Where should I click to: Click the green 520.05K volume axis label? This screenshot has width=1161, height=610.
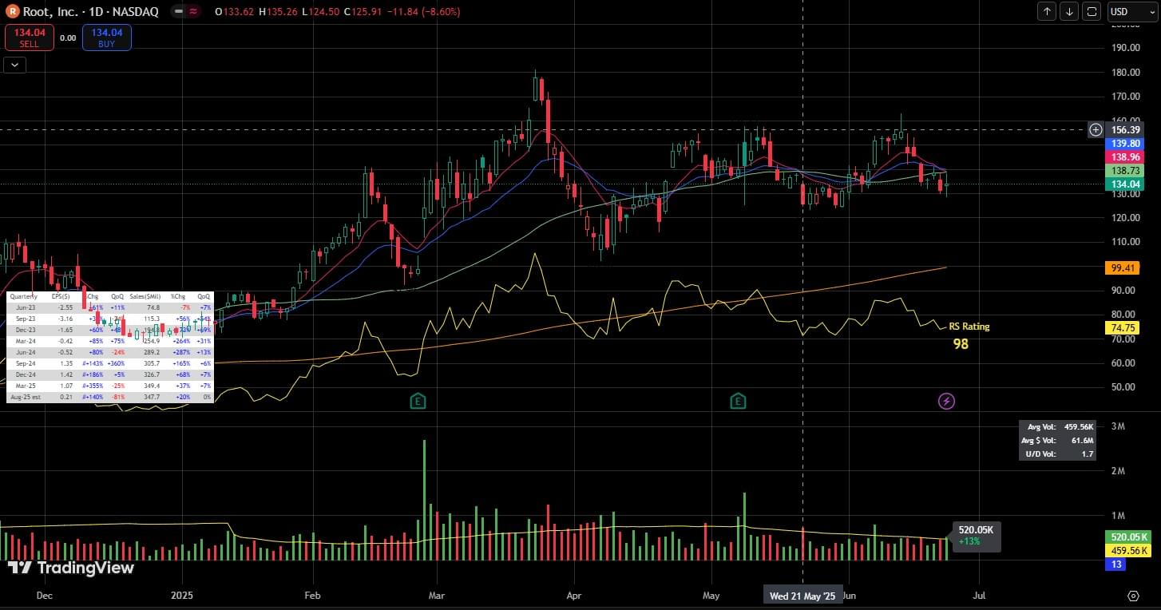[1127, 537]
